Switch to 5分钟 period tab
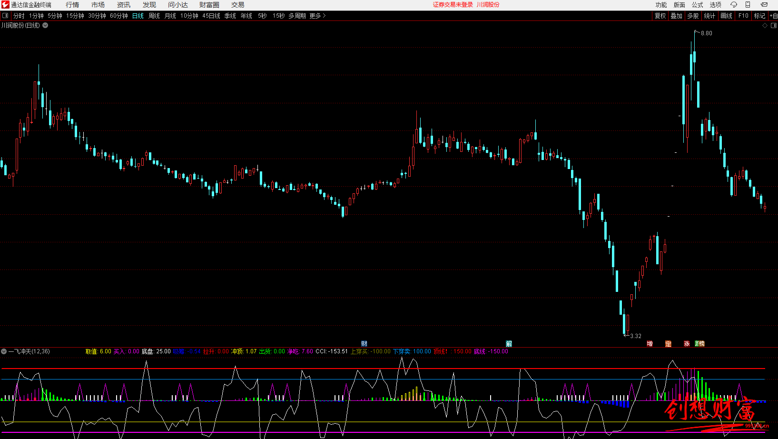This screenshot has height=439, width=778. tap(55, 16)
